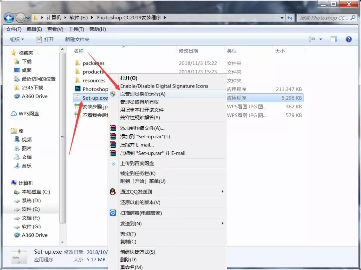The height and width of the screenshot is (270, 361).
Task: Choose Enable/Disable Digital Signature Icons
Action: (x=167, y=86)
